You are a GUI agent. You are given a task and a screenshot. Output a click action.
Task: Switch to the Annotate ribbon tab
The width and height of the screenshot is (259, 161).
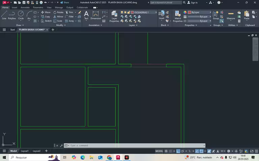(25, 7)
